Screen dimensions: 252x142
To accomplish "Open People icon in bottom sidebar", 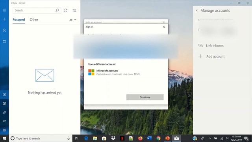I will point(4,112).
